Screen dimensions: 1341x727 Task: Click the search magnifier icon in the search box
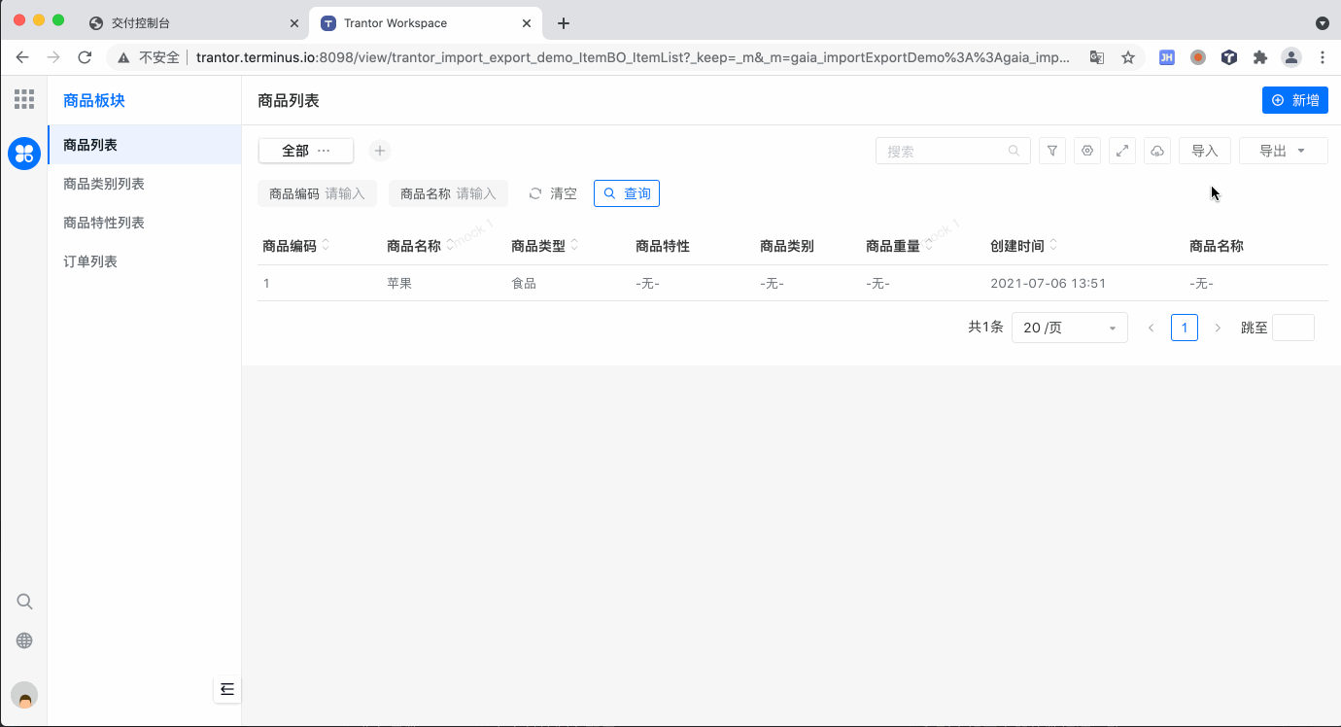pyautogui.click(x=1014, y=151)
